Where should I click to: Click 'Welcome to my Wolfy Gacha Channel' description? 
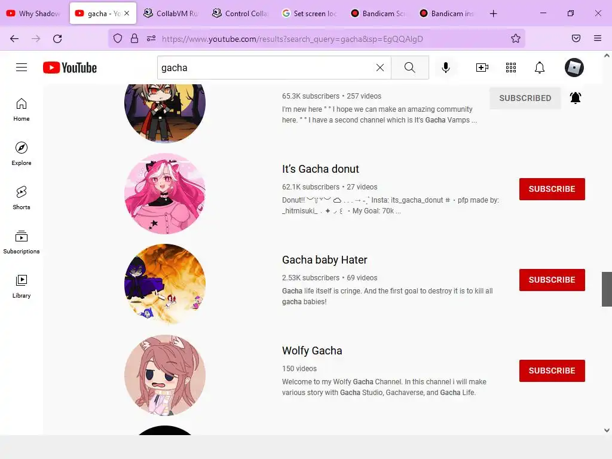pyautogui.click(x=384, y=387)
